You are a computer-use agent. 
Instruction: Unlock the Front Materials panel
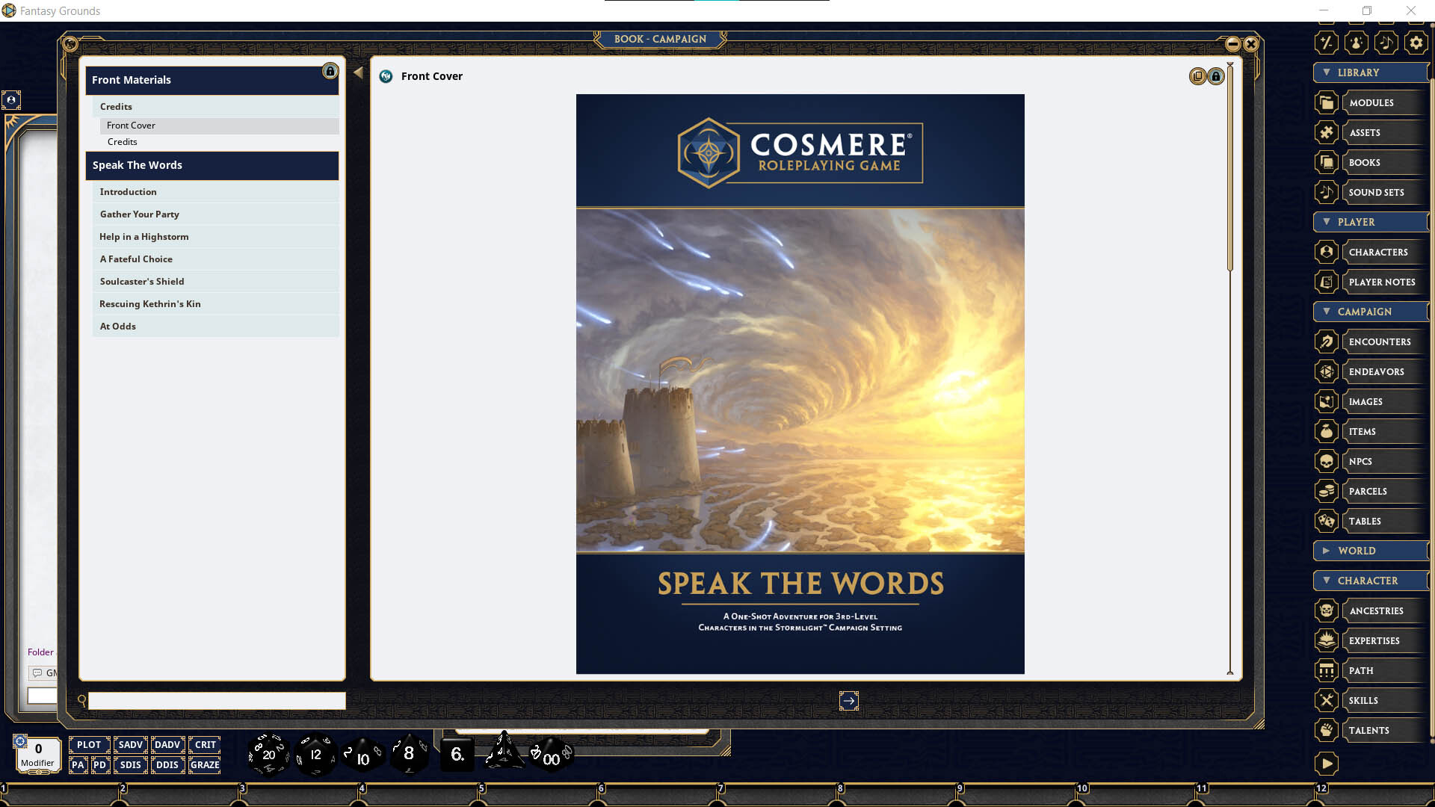330,72
